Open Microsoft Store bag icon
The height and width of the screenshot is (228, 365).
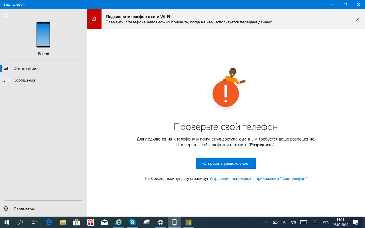point(77,222)
